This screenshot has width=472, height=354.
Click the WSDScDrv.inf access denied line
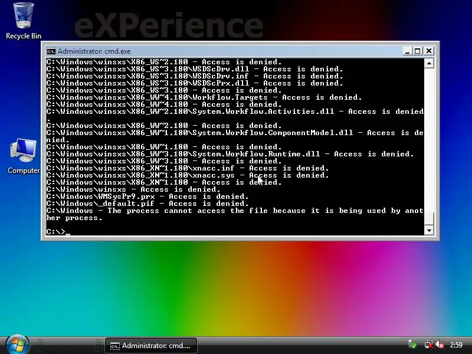pyautogui.click(x=195, y=76)
